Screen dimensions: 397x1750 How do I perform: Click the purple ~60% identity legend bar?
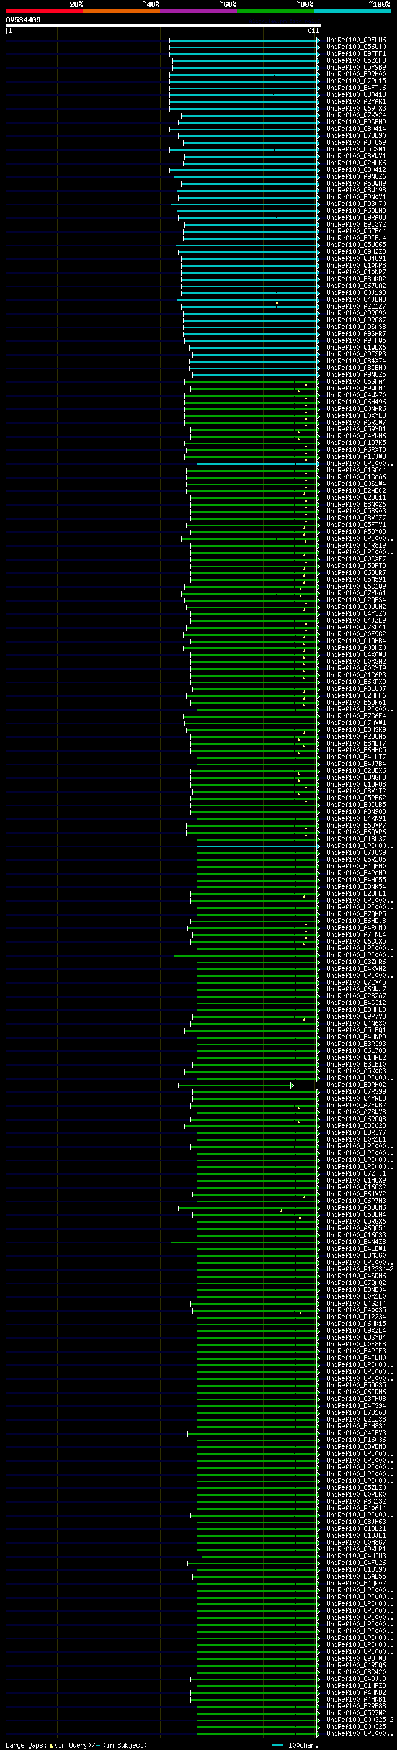point(198,11)
